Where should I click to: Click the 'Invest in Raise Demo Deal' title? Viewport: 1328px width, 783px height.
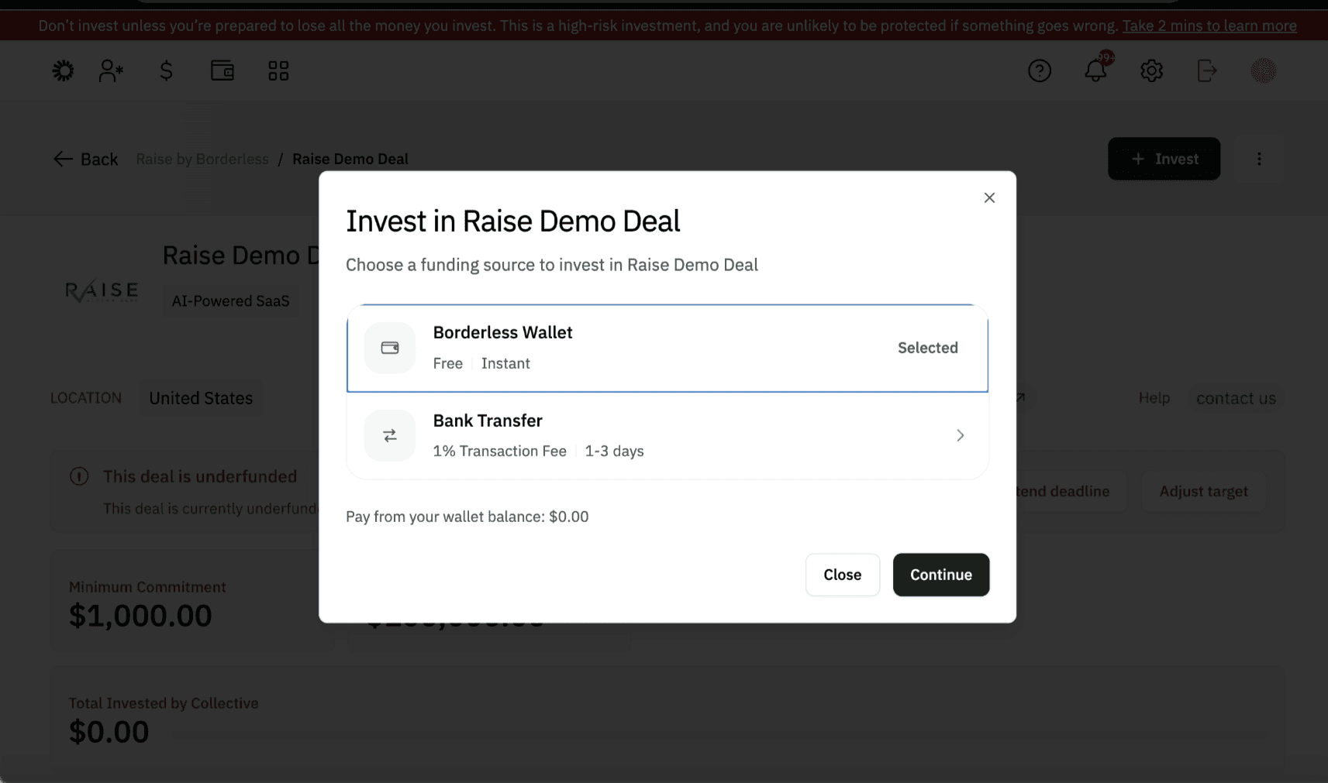point(513,222)
